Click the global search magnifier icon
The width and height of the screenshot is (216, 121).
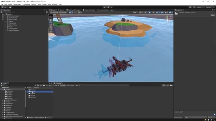coord(194,7)
